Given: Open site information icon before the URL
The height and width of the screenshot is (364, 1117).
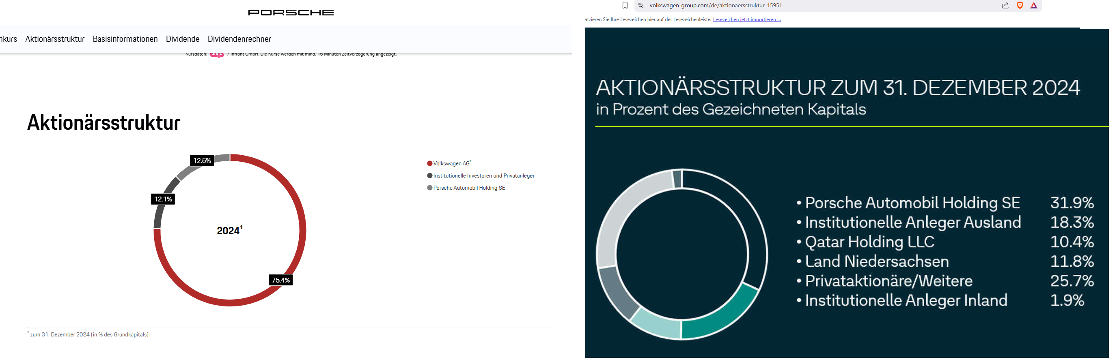Looking at the screenshot, I should [641, 5].
